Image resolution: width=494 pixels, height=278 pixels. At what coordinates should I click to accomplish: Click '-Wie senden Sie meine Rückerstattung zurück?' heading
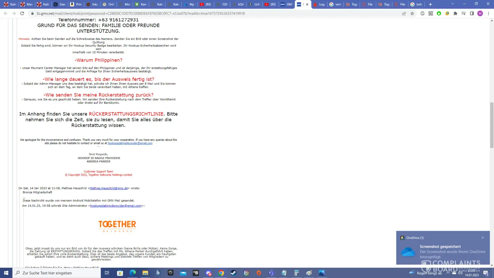[98, 95]
